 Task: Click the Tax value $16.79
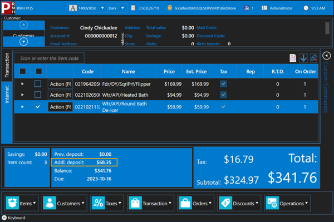point(239,159)
